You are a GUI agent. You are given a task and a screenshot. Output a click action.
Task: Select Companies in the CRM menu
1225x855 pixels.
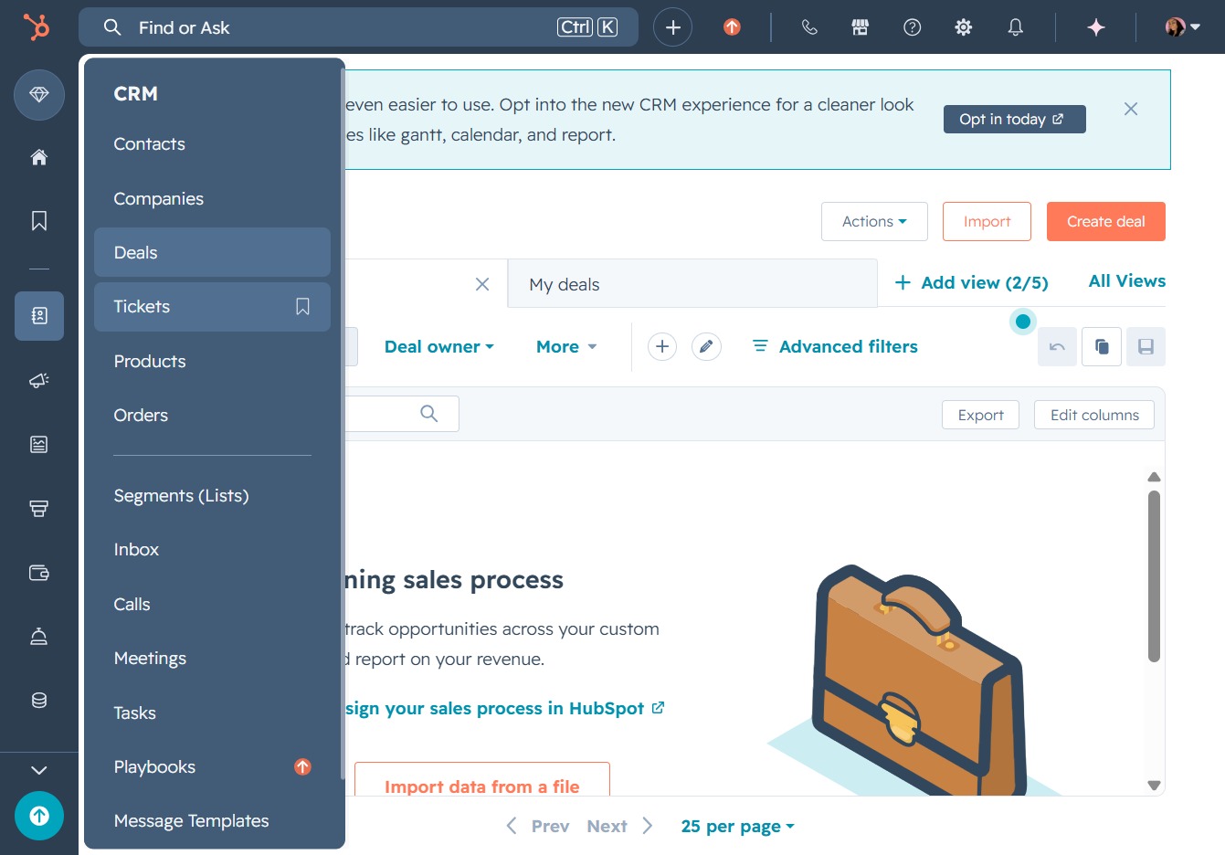[212, 198]
